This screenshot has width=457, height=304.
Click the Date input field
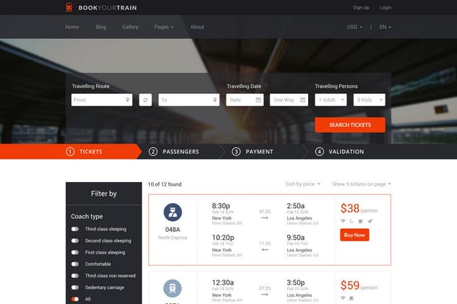point(245,100)
